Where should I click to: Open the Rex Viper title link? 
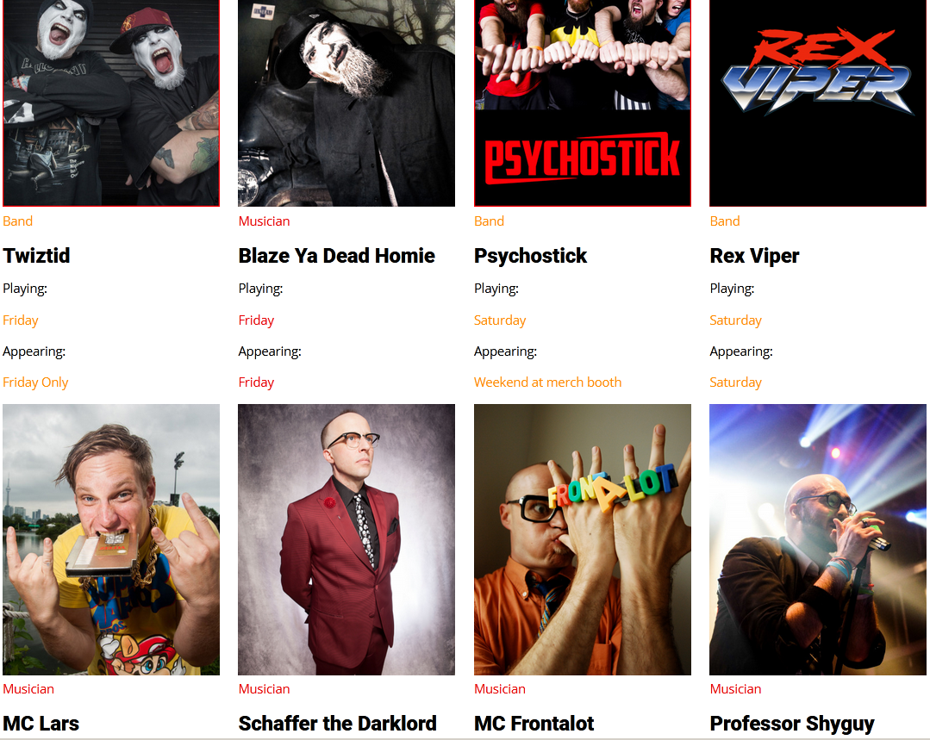(x=754, y=256)
